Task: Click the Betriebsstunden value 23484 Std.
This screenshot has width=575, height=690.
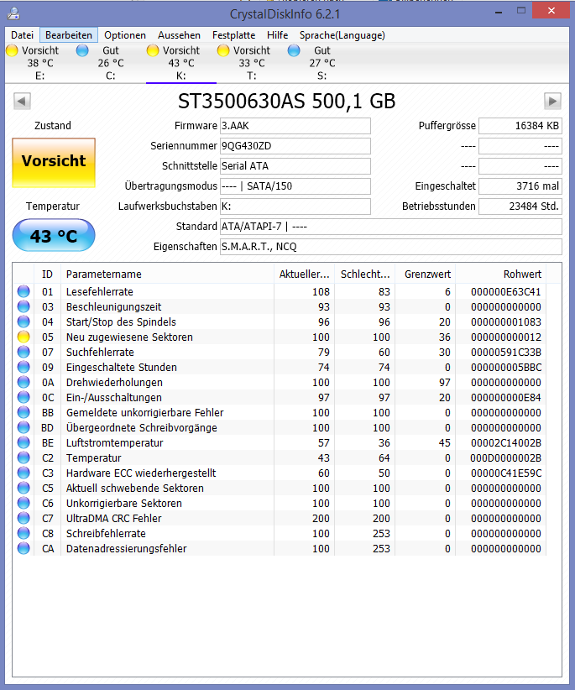Action: tap(520, 206)
